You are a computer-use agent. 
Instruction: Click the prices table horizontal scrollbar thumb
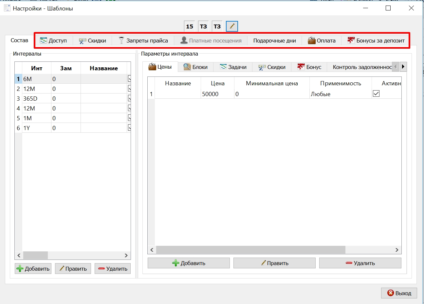[251, 250]
